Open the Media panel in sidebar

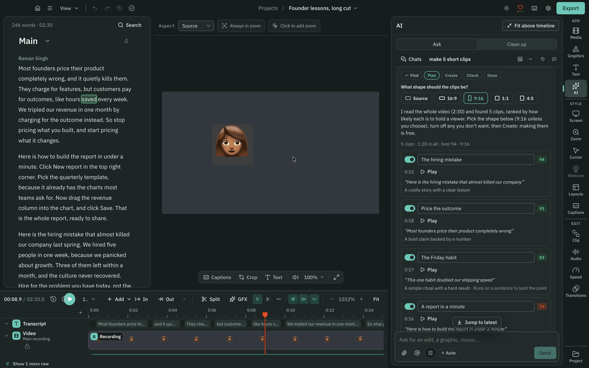[x=576, y=33]
